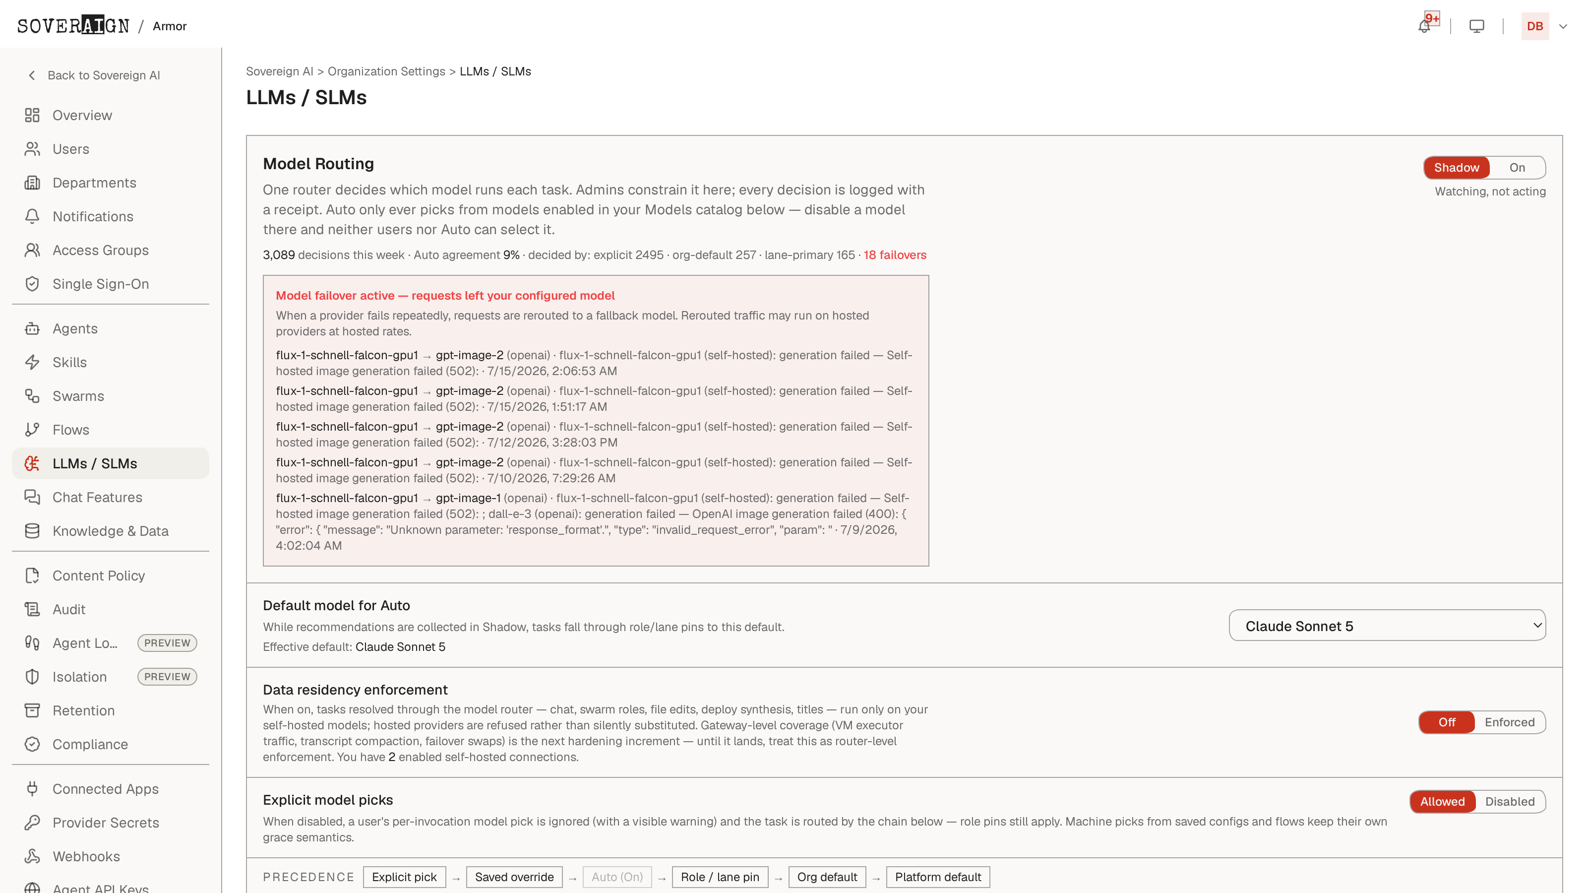Click the Connected Apps plug icon
Image resolution: width=1587 pixels, height=893 pixels.
(x=32, y=789)
